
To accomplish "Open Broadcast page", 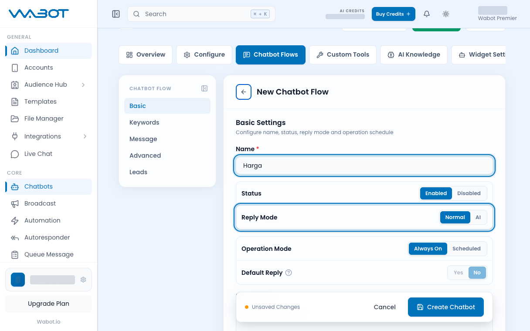I will 49,203.
